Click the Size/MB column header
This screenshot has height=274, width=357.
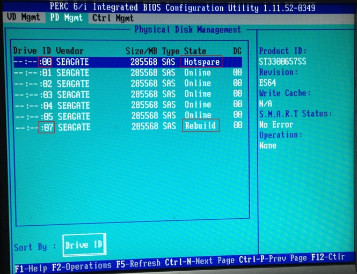tap(141, 51)
